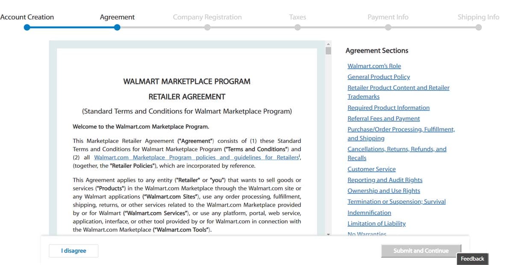Click the Account Creation step circle
The height and width of the screenshot is (265, 513).
(x=27, y=27)
